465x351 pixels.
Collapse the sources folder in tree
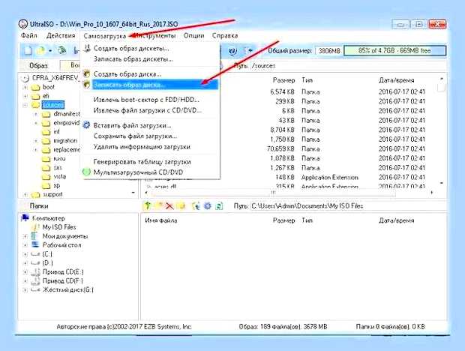tap(25, 105)
